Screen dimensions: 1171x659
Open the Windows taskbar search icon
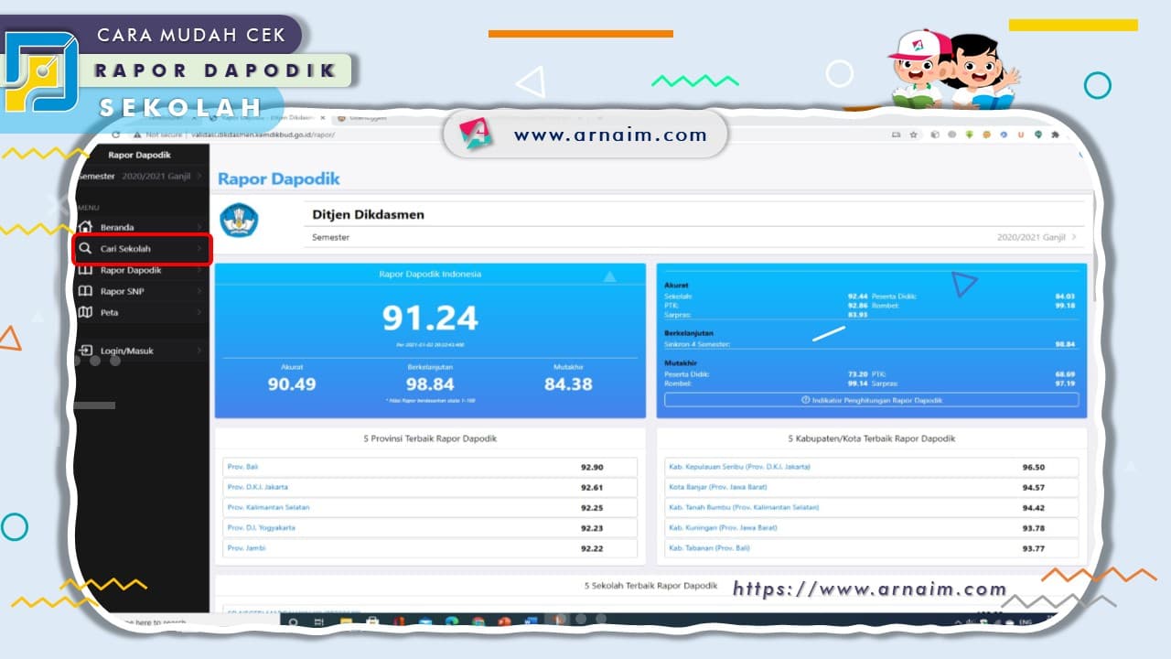click(x=294, y=621)
